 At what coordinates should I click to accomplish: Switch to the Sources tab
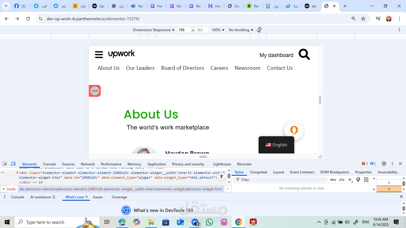click(68, 164)
